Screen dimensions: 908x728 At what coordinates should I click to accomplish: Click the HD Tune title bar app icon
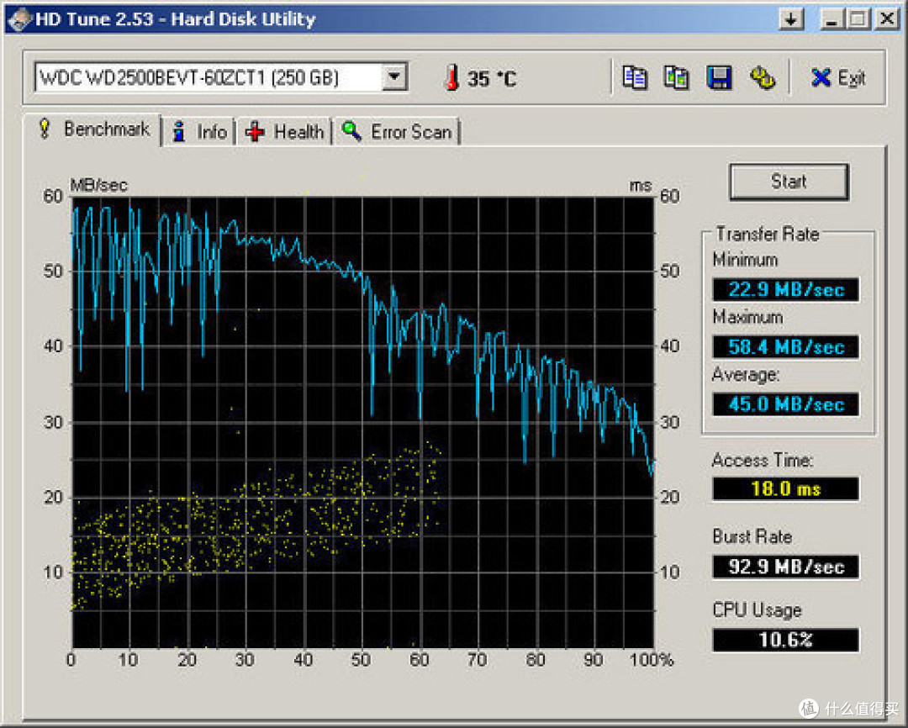[19, 19]
